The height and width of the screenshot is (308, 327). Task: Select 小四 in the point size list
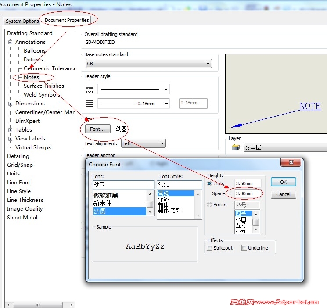point(241,219)
